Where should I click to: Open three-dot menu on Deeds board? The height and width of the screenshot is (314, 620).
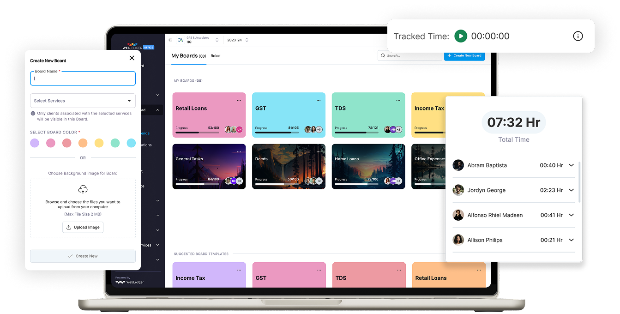[x=319, y=151]
